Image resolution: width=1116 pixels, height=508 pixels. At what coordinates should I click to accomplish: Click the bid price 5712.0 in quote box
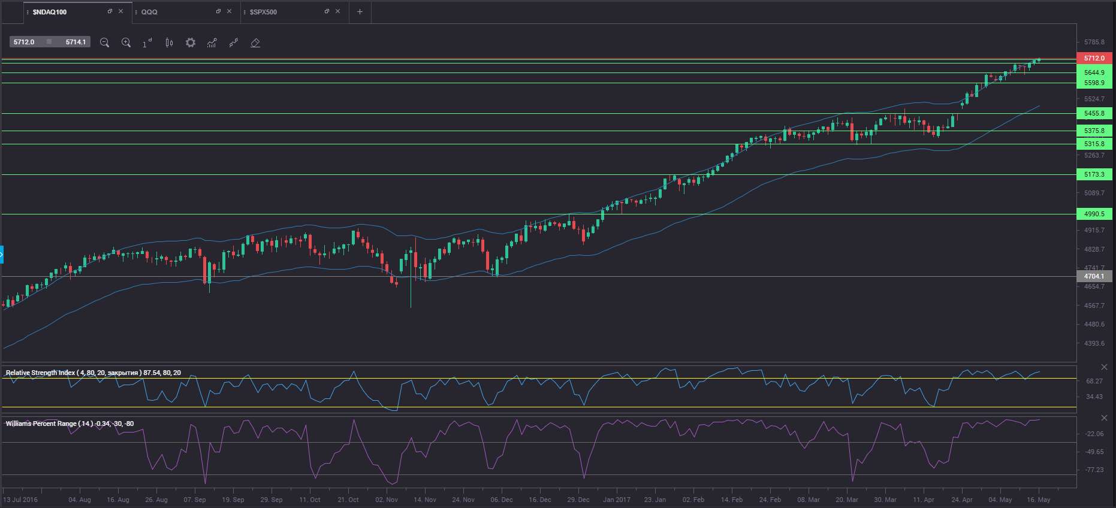(24, 42)
